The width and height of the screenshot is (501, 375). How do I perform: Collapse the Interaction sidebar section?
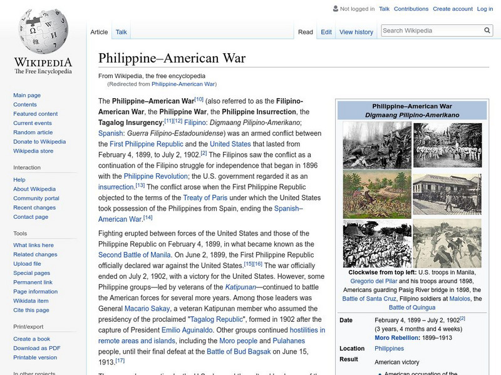click(27, 167)
